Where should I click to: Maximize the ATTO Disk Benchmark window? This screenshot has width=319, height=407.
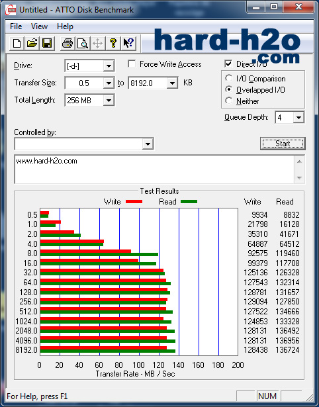[x=274, y=7]
